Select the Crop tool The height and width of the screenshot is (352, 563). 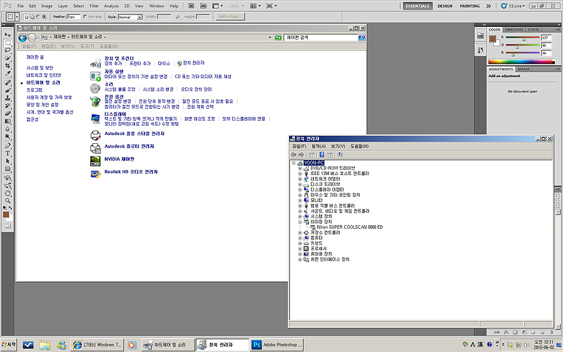(x=8, y=66)
